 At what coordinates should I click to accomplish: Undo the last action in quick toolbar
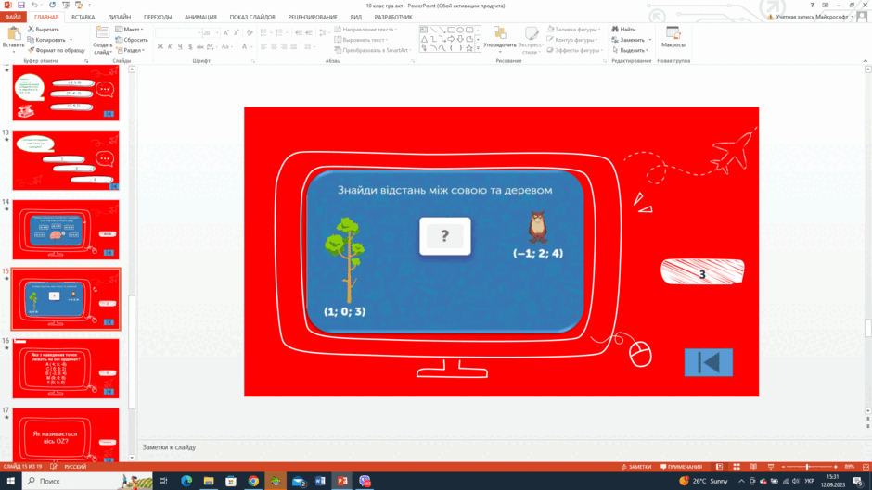pos(34,5)
